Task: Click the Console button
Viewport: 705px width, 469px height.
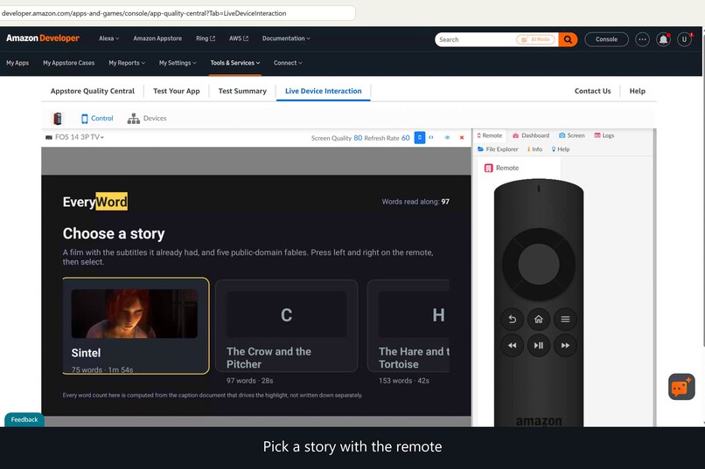Action: point(606,39)
